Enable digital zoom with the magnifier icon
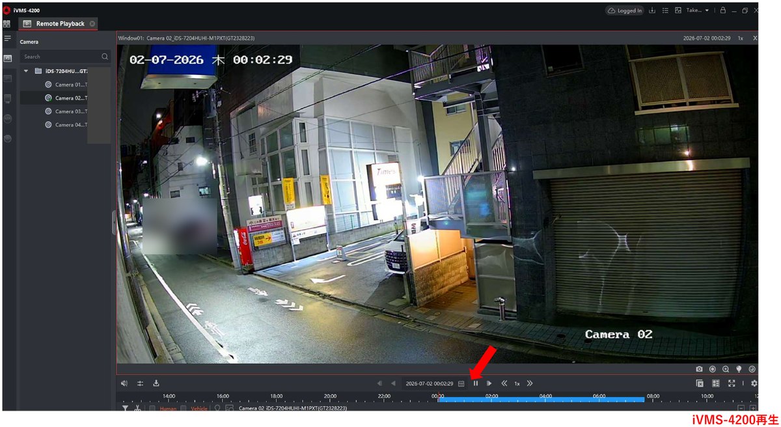The width and height of the screenshot is (781, 427). click(726, 369)
